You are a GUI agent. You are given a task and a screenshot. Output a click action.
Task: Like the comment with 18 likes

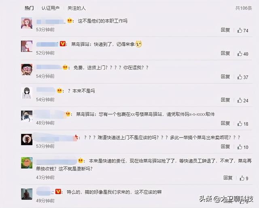[240, 123]
